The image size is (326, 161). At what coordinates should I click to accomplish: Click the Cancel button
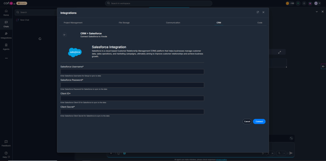click(x=247, y=121)
